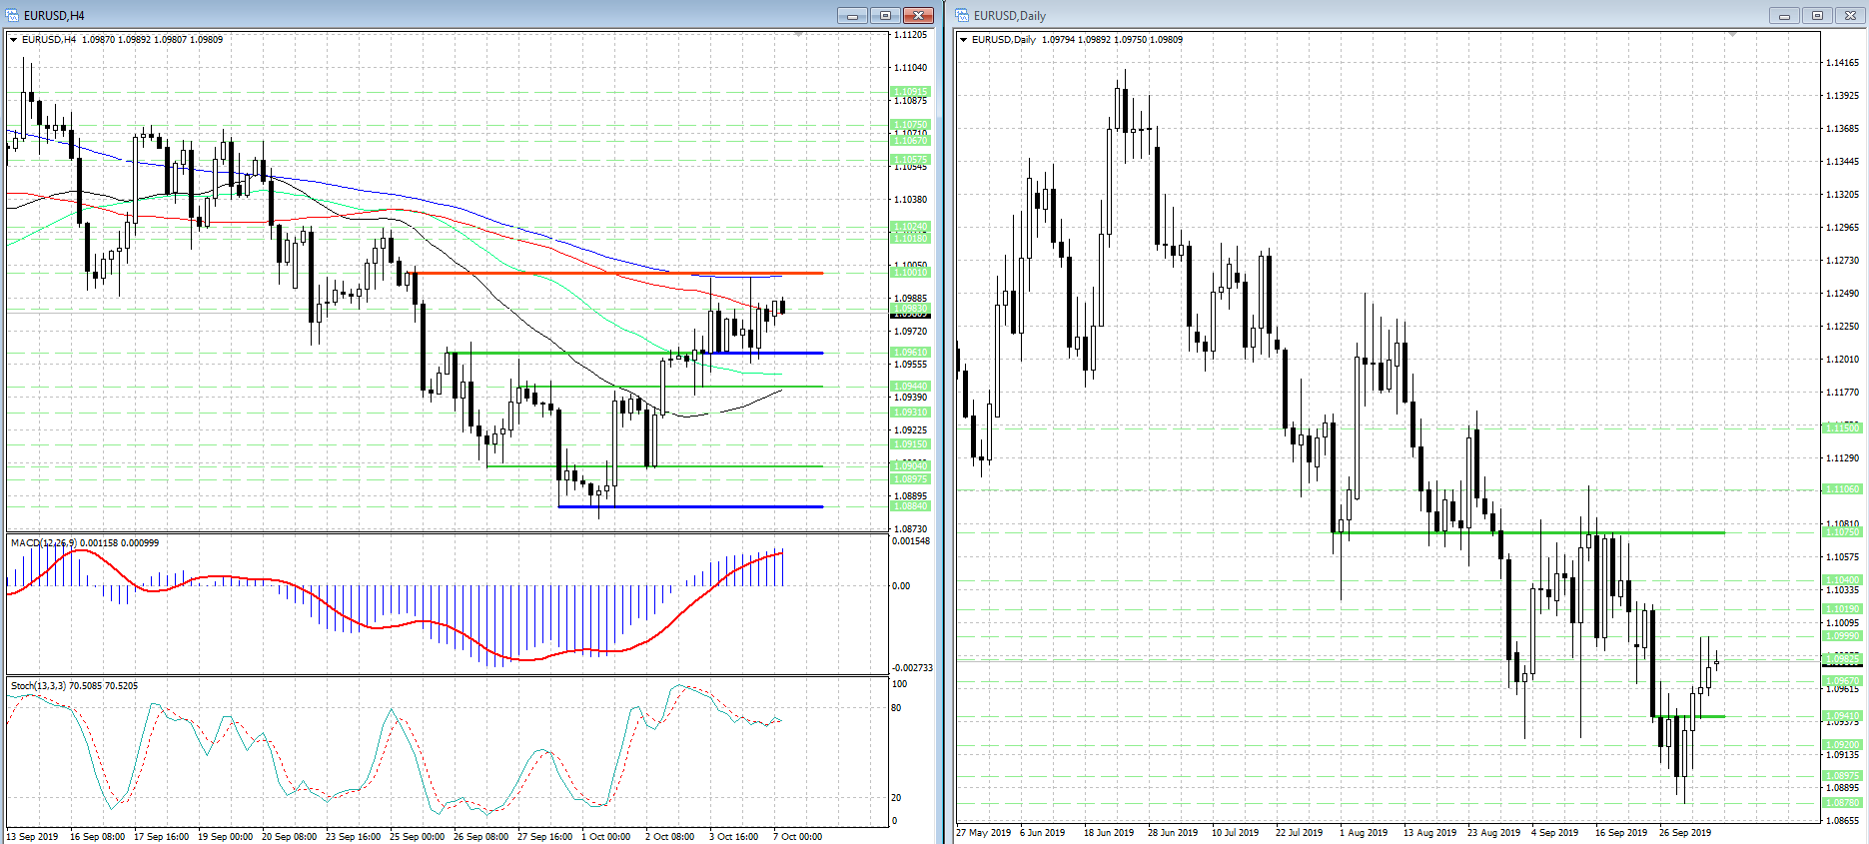Click the H4 chart shift marker triangle
This screenshot has width=1869, height=844.
(x=798, y=35)
